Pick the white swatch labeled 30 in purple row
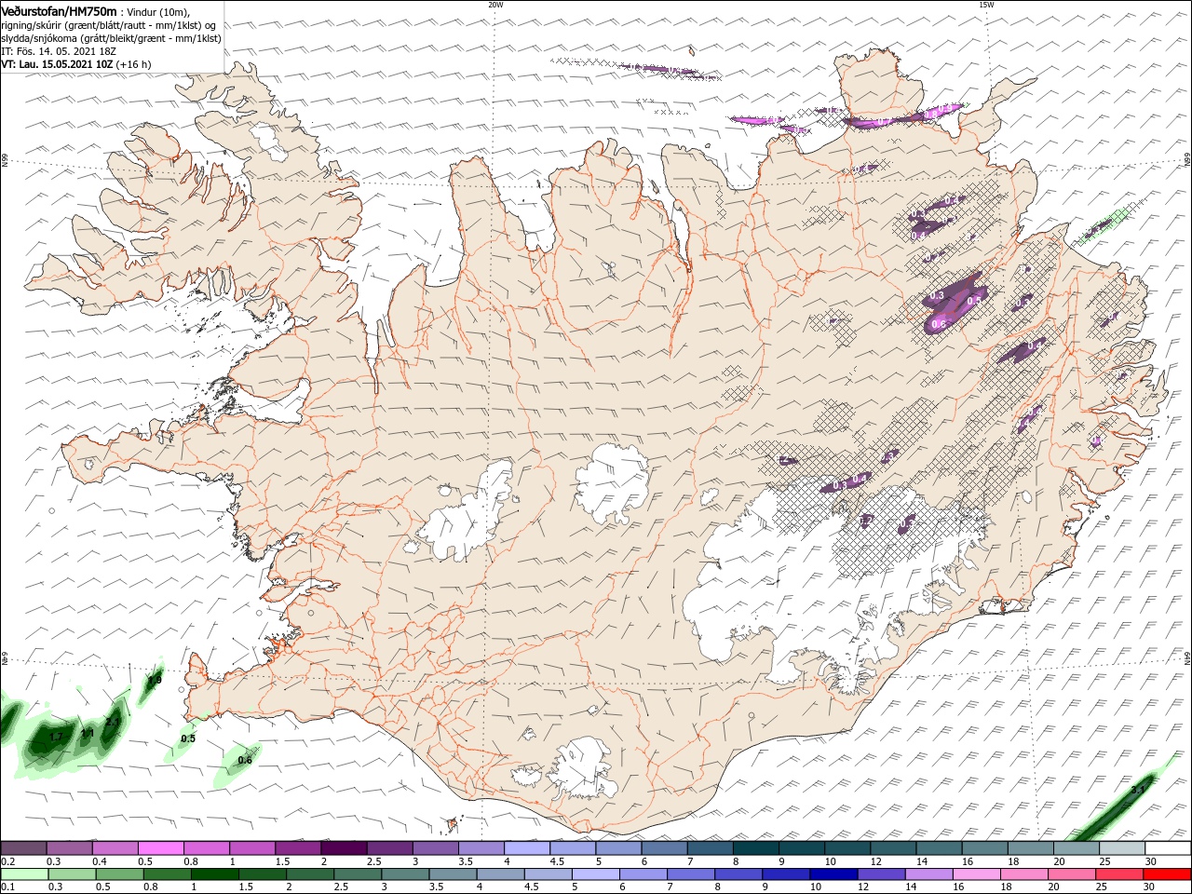 1168,848
